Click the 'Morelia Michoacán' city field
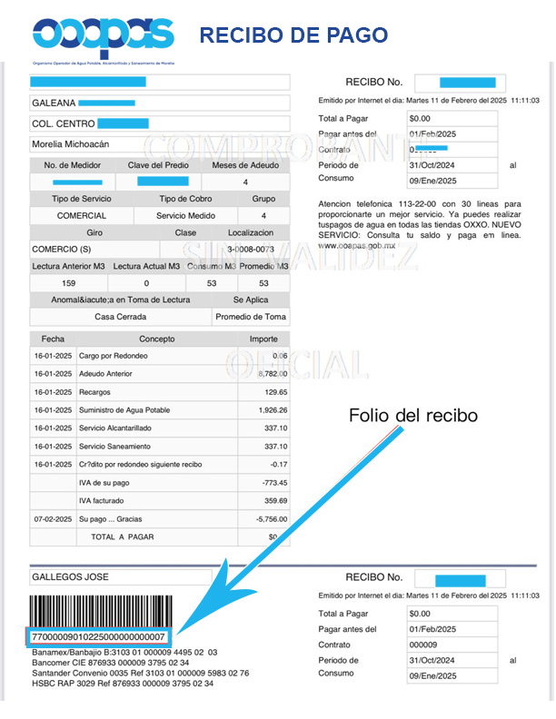 point(160,144)
